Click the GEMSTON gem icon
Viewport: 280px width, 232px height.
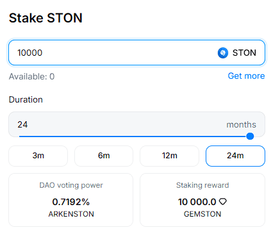point(223,201)
